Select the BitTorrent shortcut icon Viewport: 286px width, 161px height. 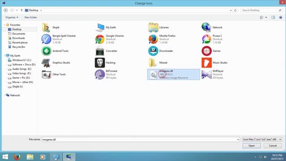[x=100, y=75]
